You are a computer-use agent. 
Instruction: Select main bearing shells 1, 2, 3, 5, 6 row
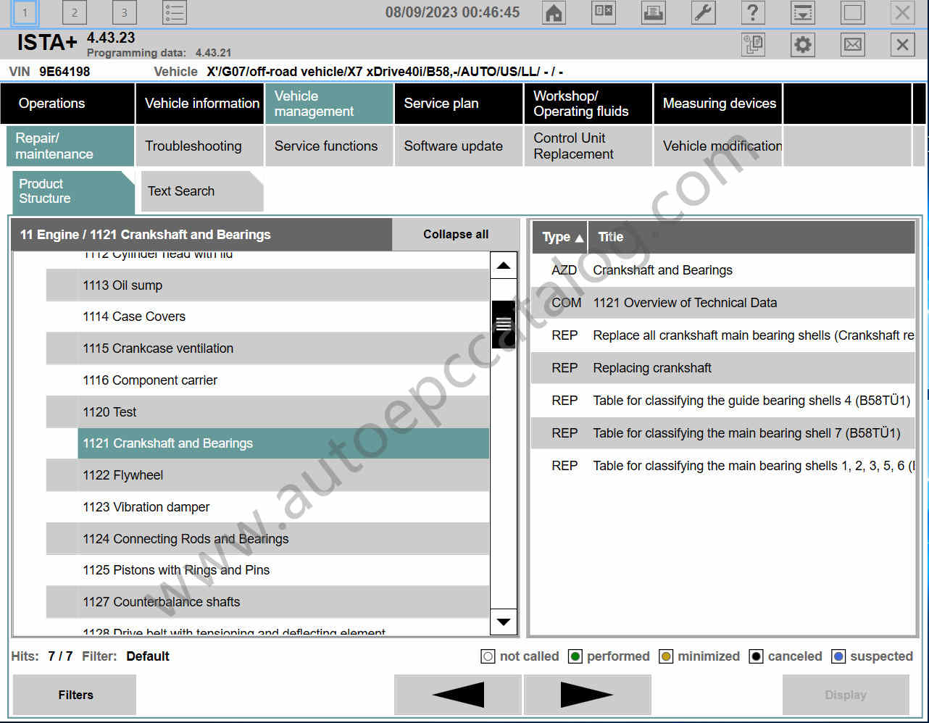tap(723, 466)
